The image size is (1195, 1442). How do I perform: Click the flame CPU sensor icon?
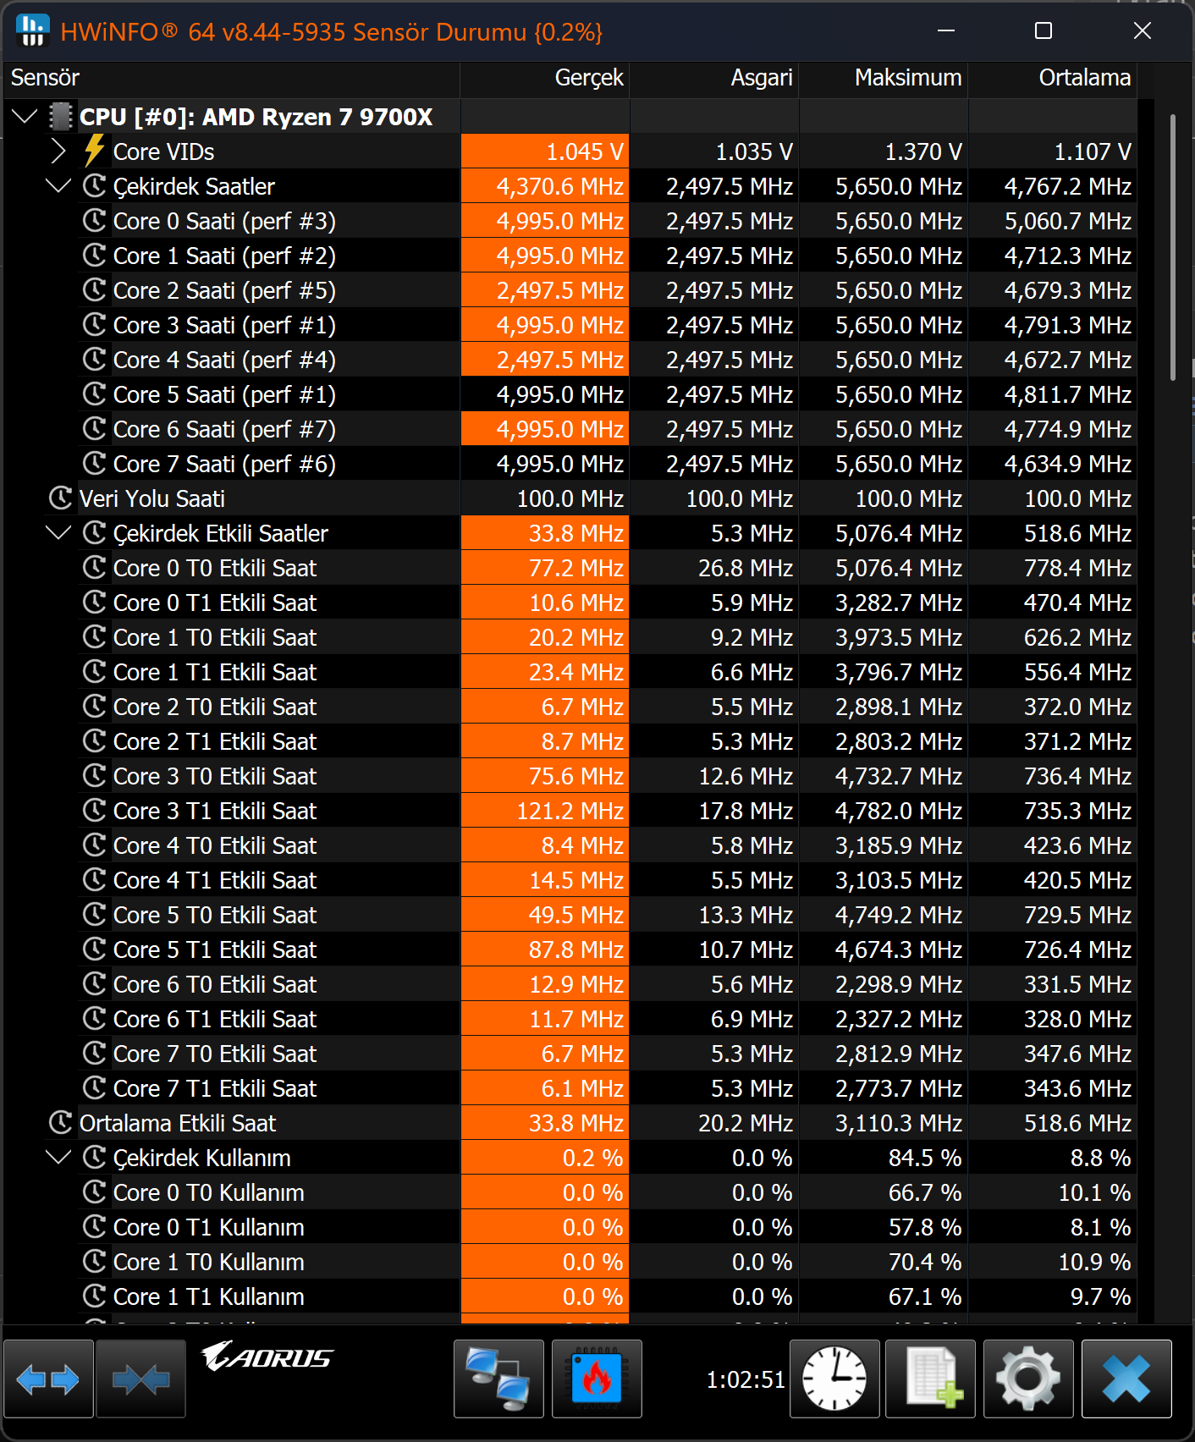(597, 1379)
